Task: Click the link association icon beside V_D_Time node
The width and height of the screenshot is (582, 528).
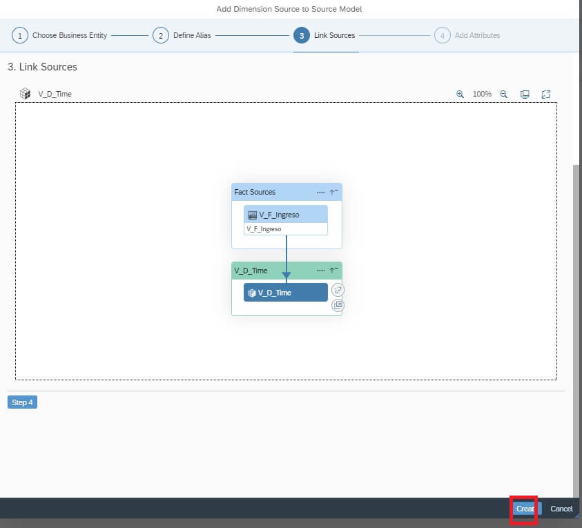Action: [x=338, y=290]
